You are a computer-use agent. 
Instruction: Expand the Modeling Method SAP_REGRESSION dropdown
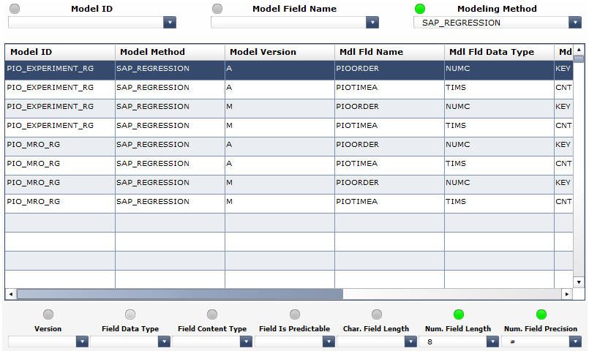[x=574, y=23]
